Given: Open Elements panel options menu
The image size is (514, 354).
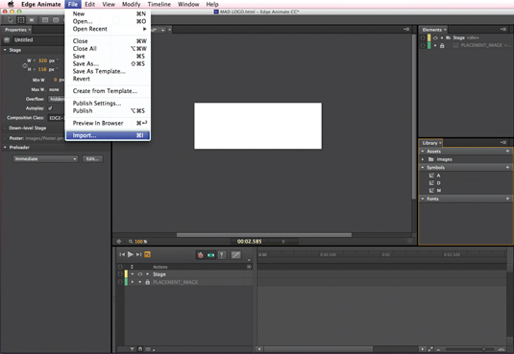Looking at the screenshot, I should (503, 30).
